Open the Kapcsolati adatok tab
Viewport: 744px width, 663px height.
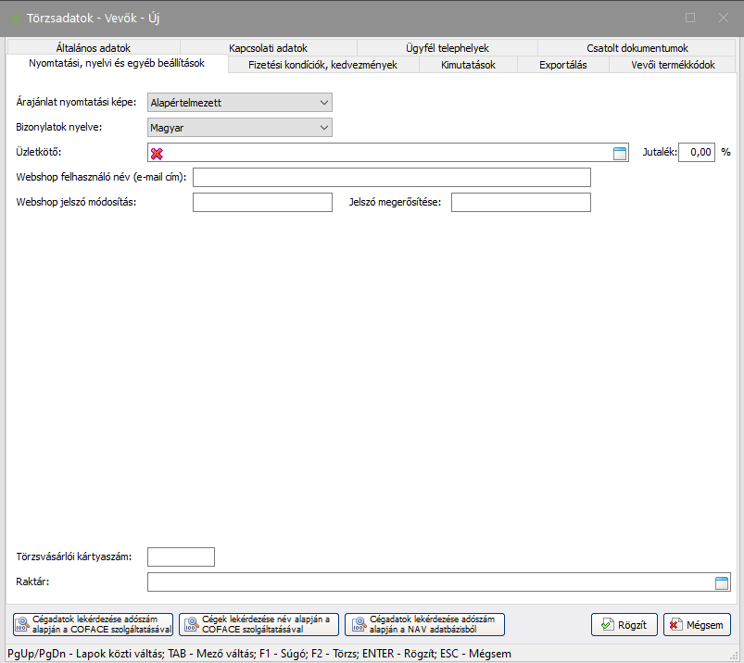pyautogui.click(x=268, y=48)
